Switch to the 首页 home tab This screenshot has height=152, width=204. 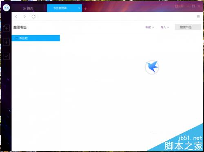[28, 8]
